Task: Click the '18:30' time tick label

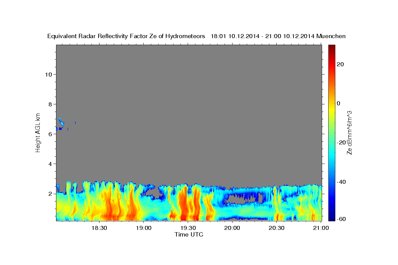Action: point(99,228)
